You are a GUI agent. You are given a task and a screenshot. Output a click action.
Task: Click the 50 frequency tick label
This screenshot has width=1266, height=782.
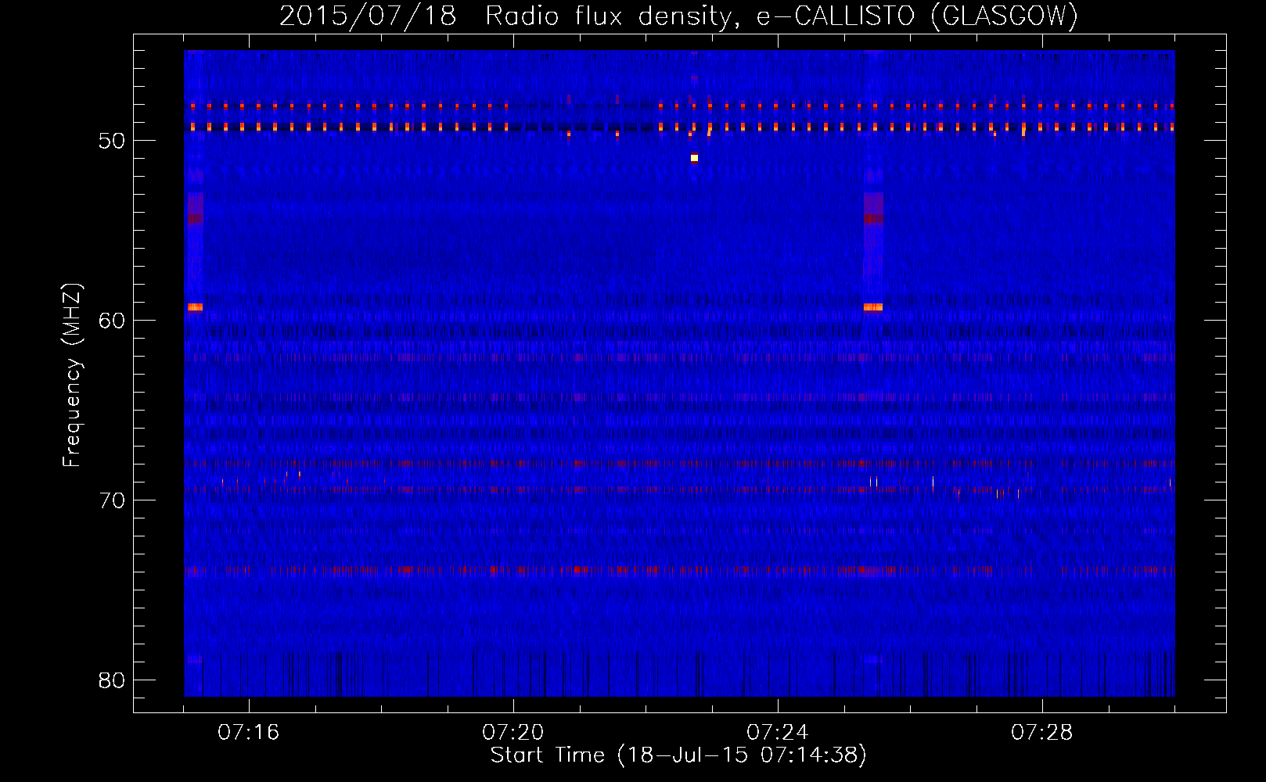(112, 141)
